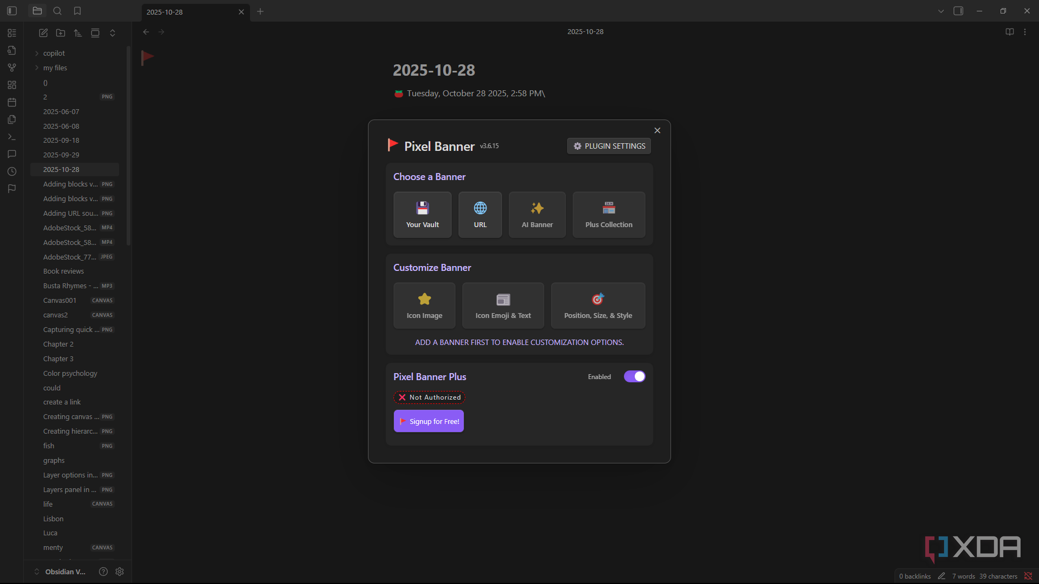Toggle the Pixel Banner Plus Enabled switch
The width and height of the screenshot is (1039, 584).
click(634, 376)
